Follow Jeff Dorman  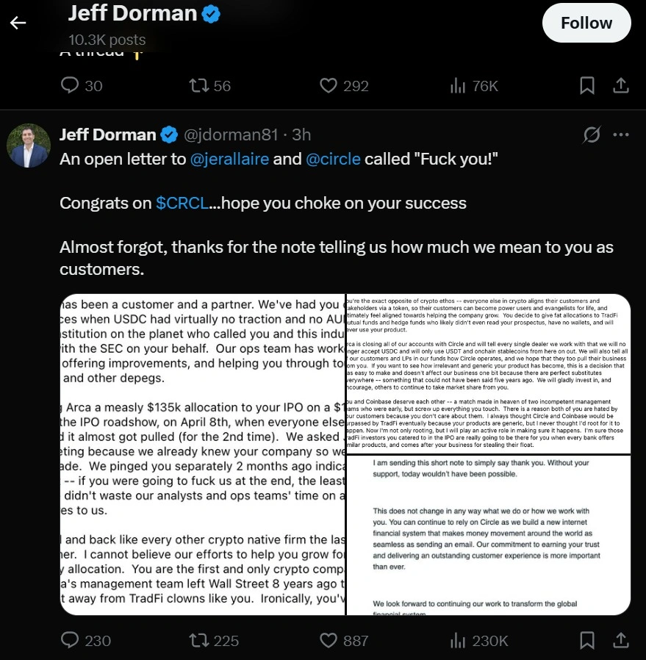(586, 24)
